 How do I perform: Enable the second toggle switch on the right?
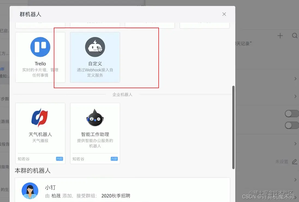click(292, 125)
